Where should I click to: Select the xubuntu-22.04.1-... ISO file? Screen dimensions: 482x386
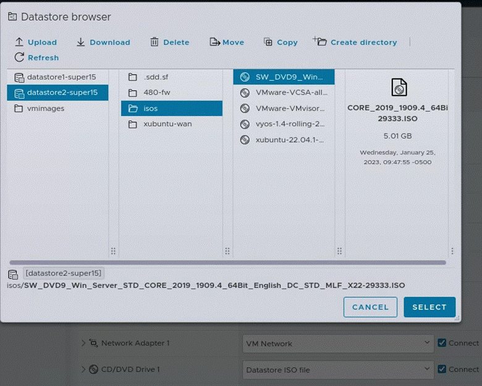(284, 140)
